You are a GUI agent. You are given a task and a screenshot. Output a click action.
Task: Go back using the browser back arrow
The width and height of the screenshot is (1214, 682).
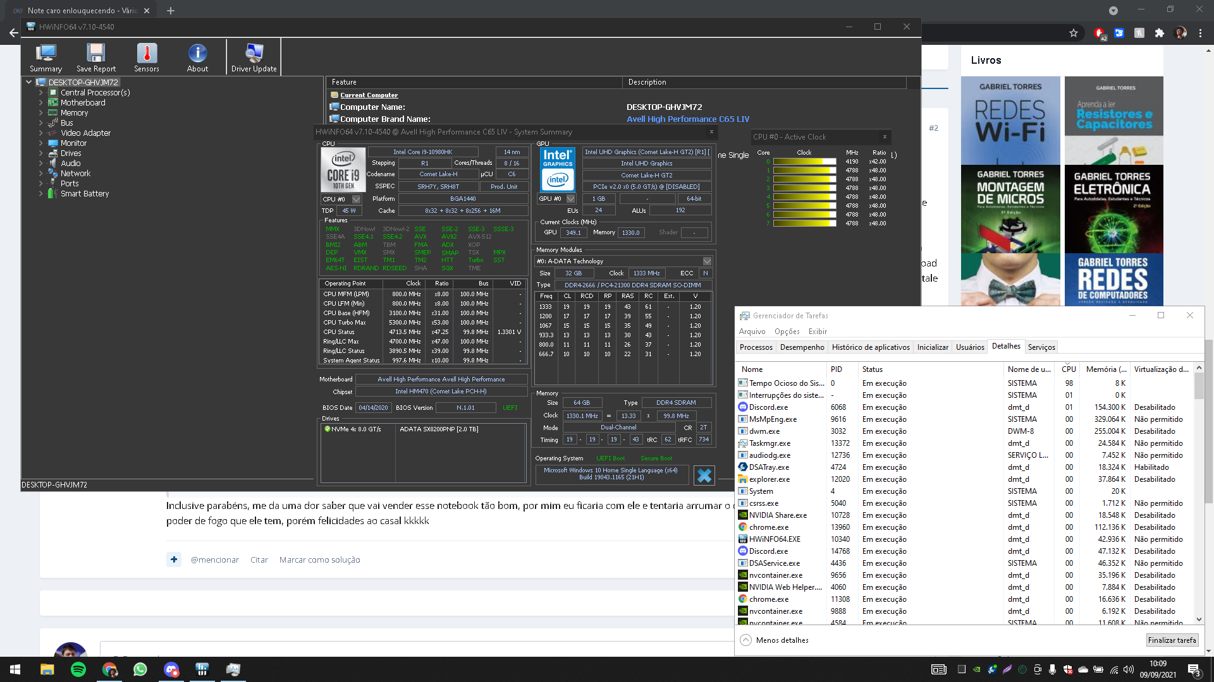(13, 33)
